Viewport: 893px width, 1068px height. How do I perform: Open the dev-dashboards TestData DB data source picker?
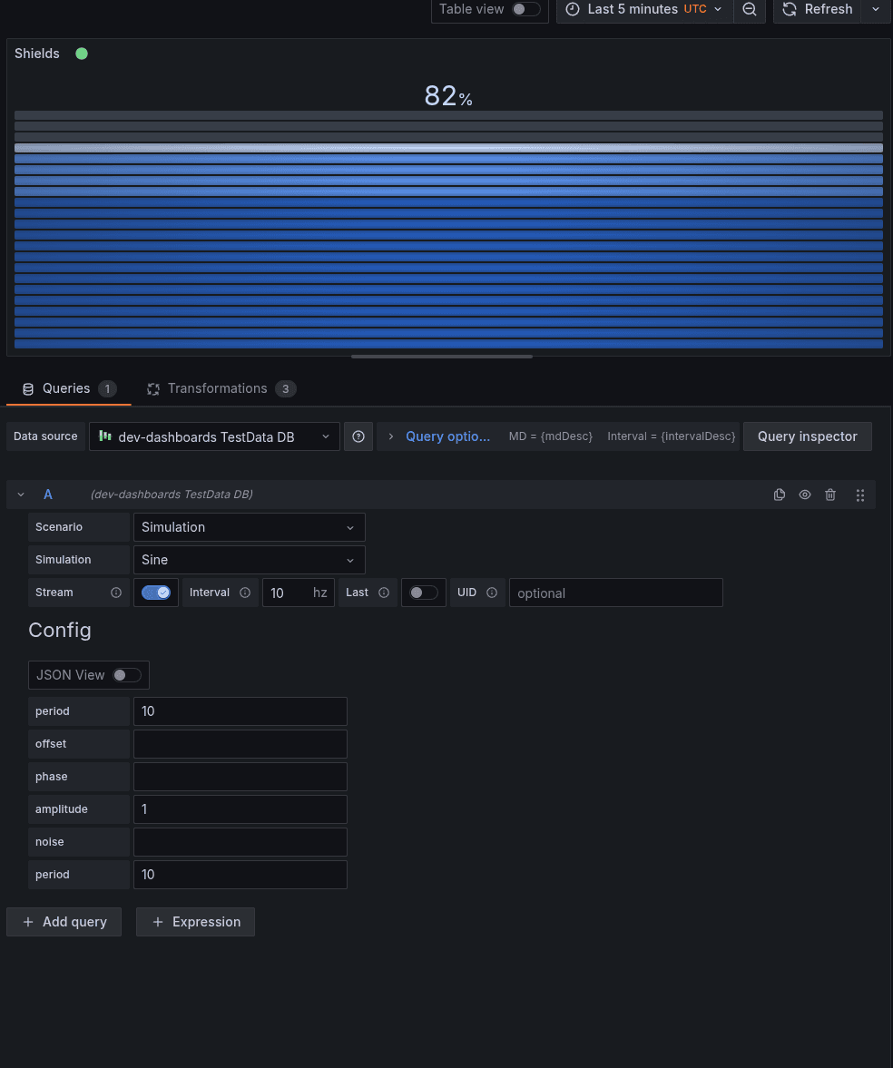click(x=214, y=436)
